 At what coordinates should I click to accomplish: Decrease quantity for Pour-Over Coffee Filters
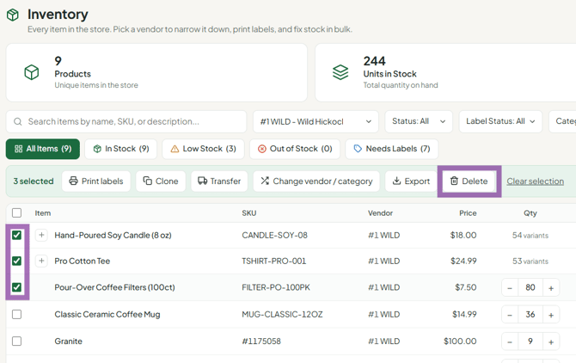click(510, 287)
